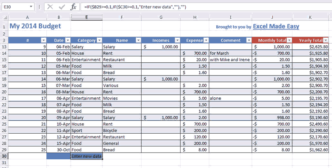Expand the Category filter dropdown
332x168 pixels.
tap(99, 40)
